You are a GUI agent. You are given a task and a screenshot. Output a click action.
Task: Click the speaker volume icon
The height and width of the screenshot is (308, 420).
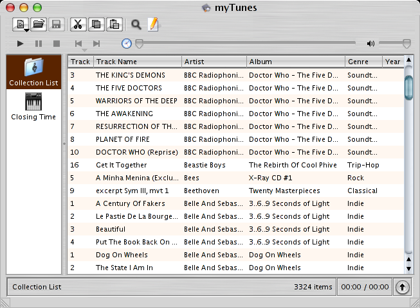click(370, 44)
